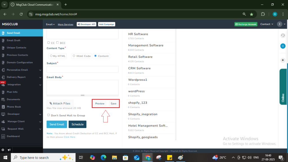Click the Delivery Report icon
288x162 pixels.
[3, 77]
